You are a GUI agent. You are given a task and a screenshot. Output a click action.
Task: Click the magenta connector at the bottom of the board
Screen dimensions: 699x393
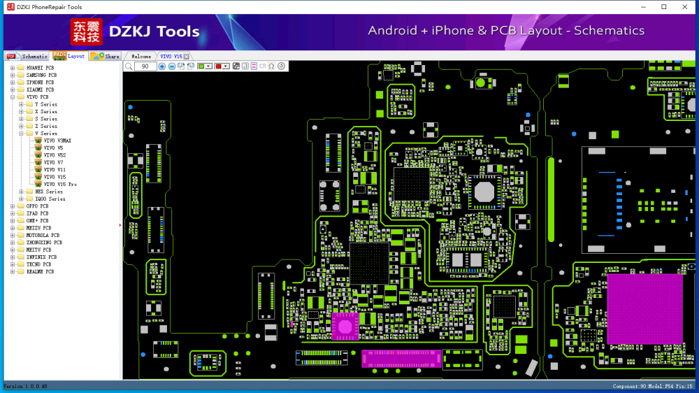pos(402,359)
